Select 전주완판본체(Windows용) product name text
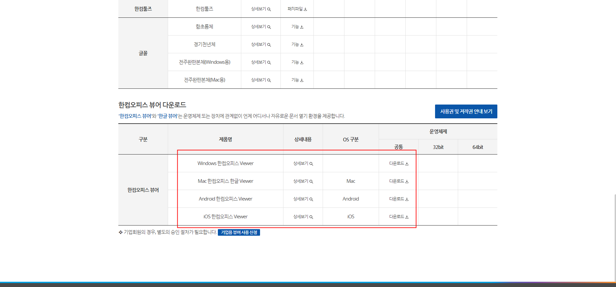This screenshot has height=287, width=616. pos(204,62)
